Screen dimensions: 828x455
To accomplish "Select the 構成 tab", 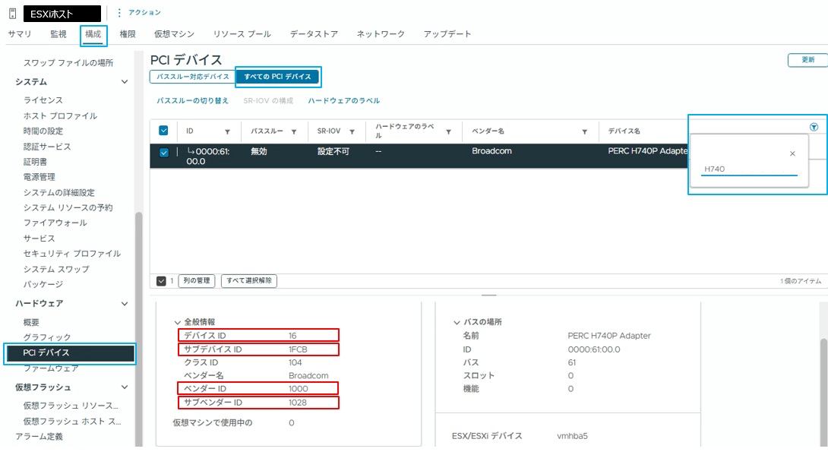I will tap(93, 33).
